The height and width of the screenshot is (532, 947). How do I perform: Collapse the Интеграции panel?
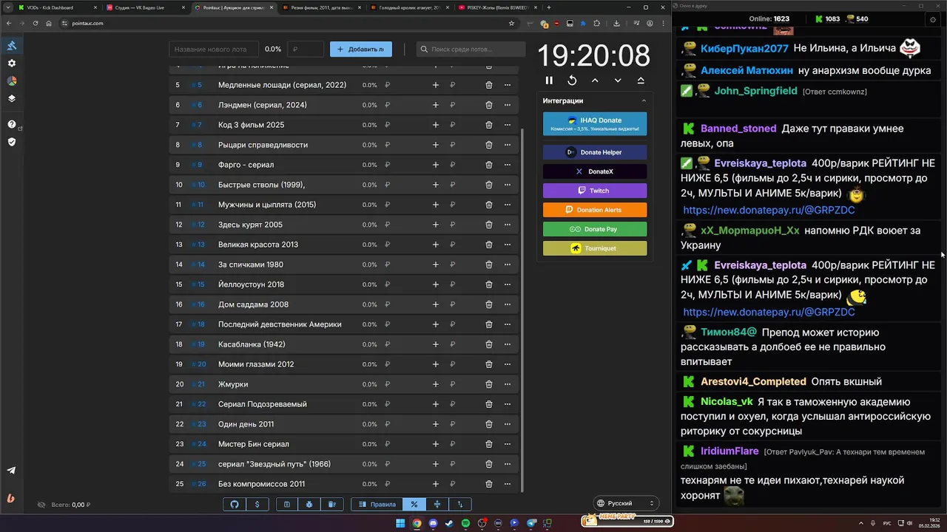pyautogui.click(x=643, y=100)
